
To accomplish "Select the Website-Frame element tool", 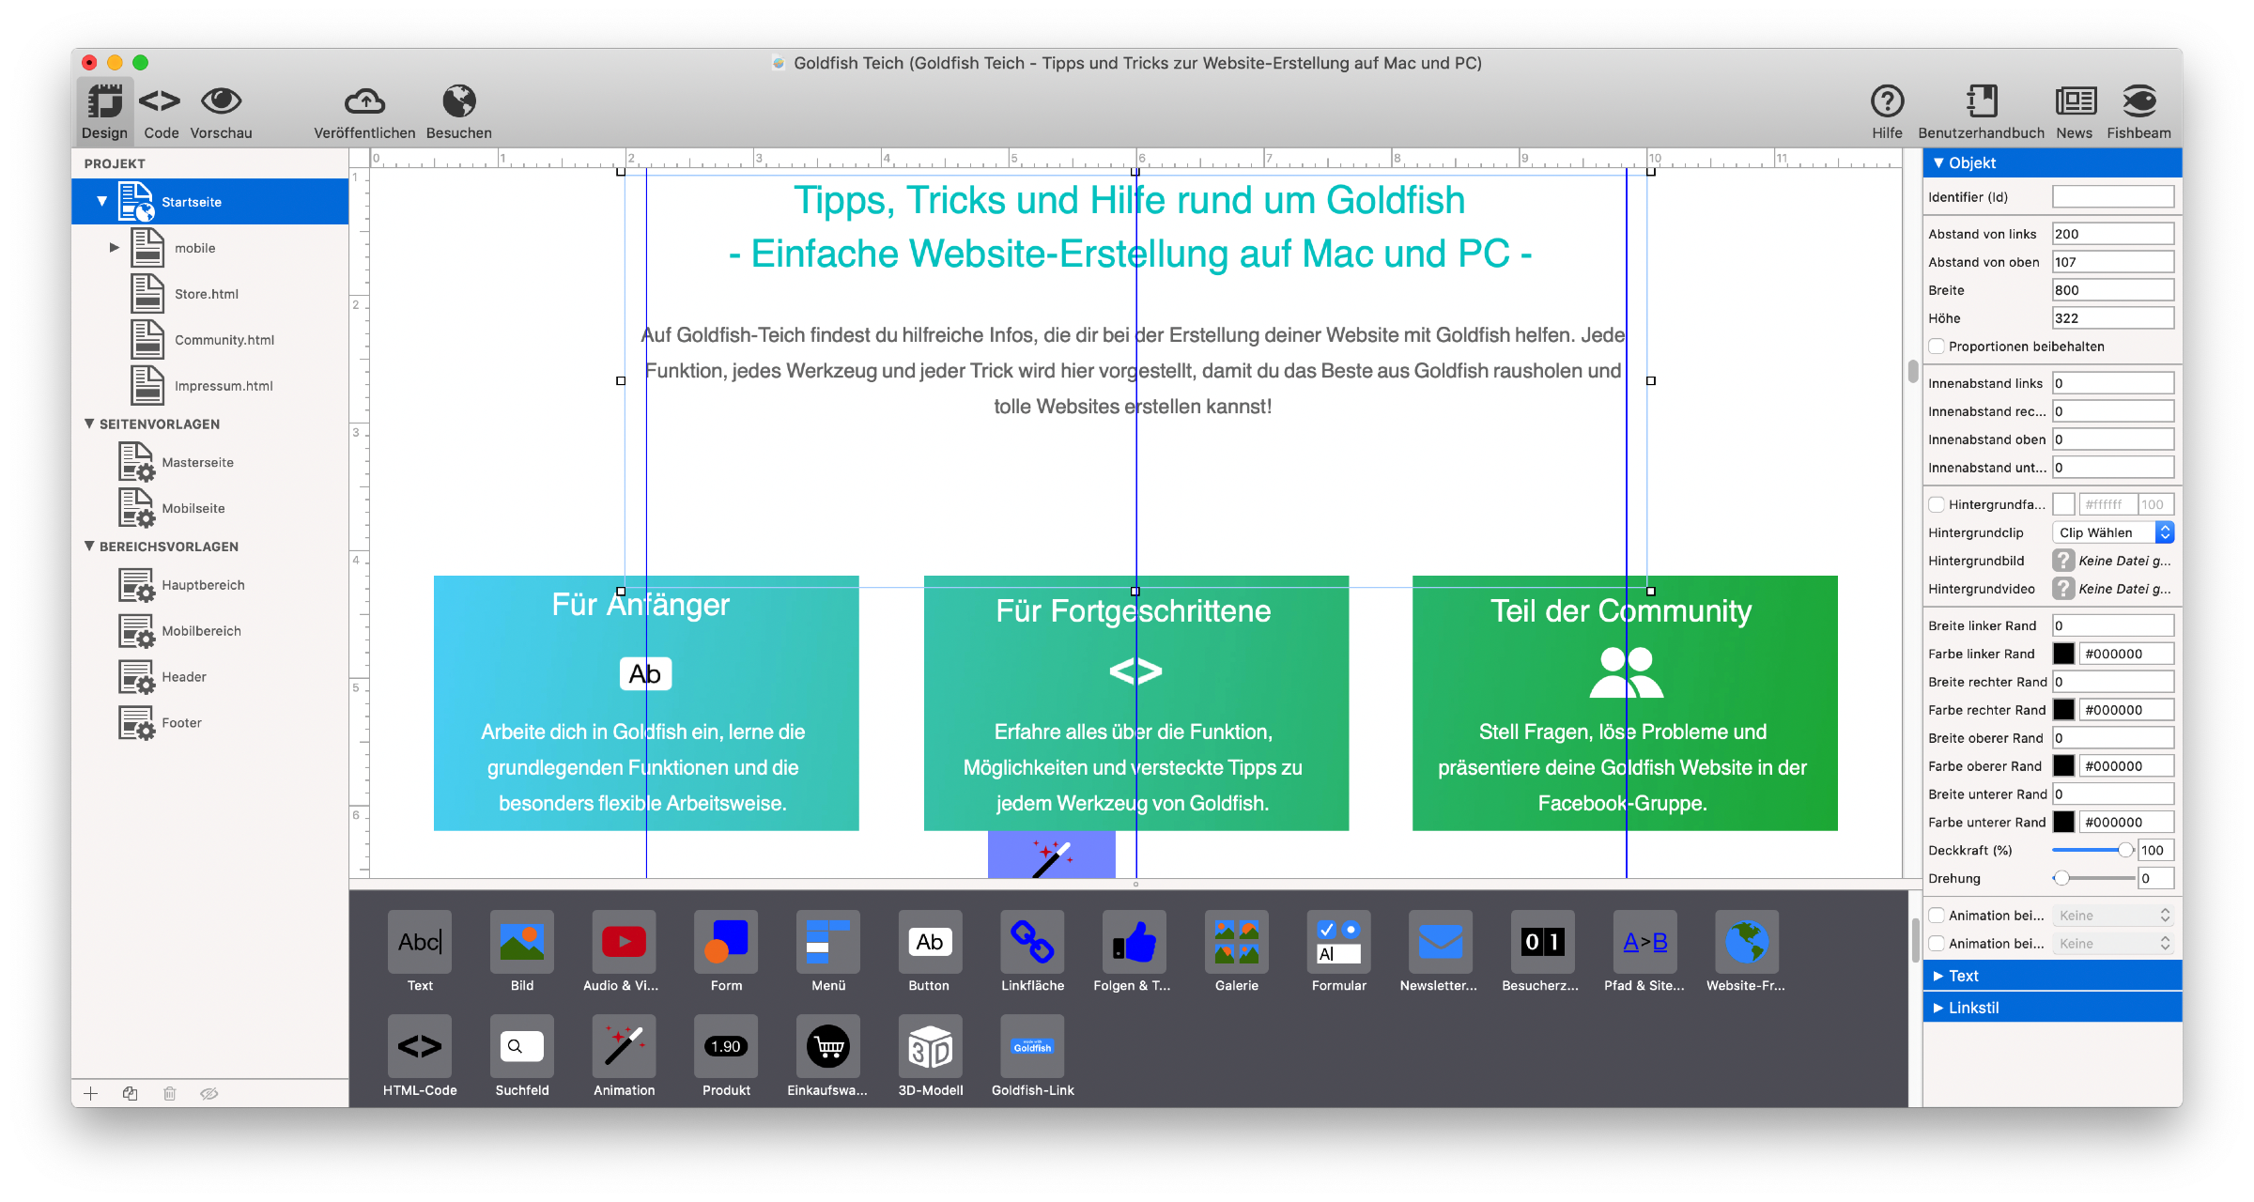I will tap(1746, 951).
